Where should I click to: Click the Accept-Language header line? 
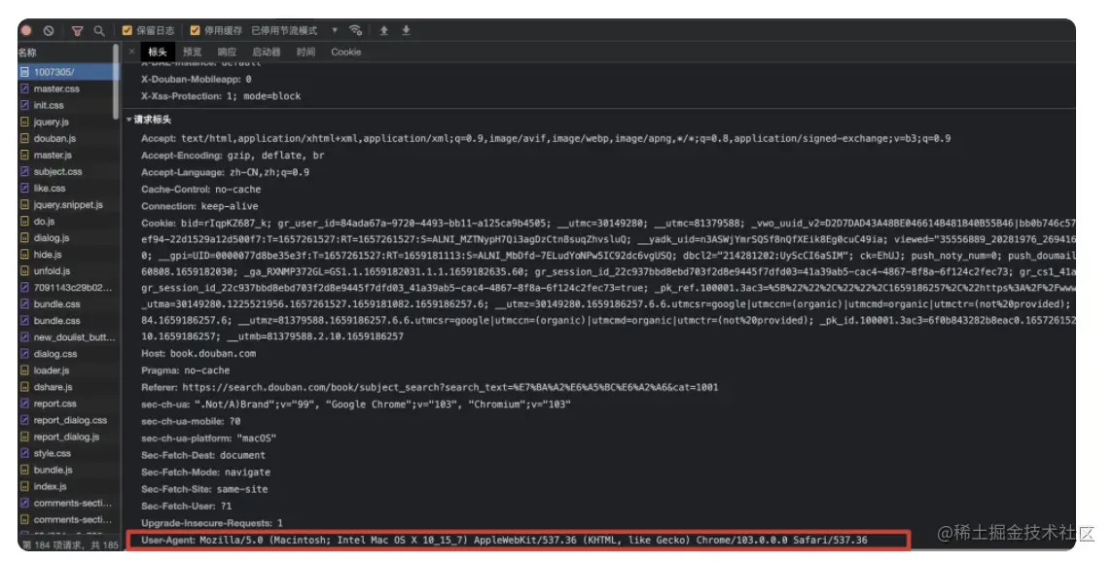point(225,172)
